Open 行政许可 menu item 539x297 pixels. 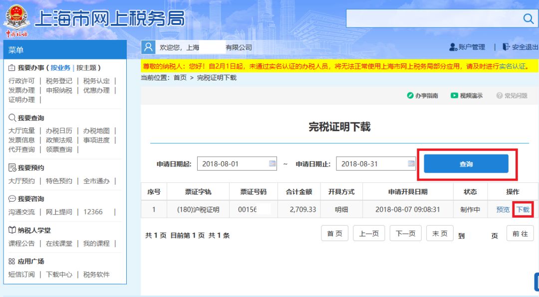click(21, 81)
